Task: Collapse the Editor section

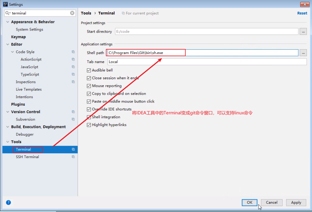Action: click(7, 44)
